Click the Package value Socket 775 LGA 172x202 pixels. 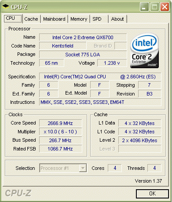point(83,55)
